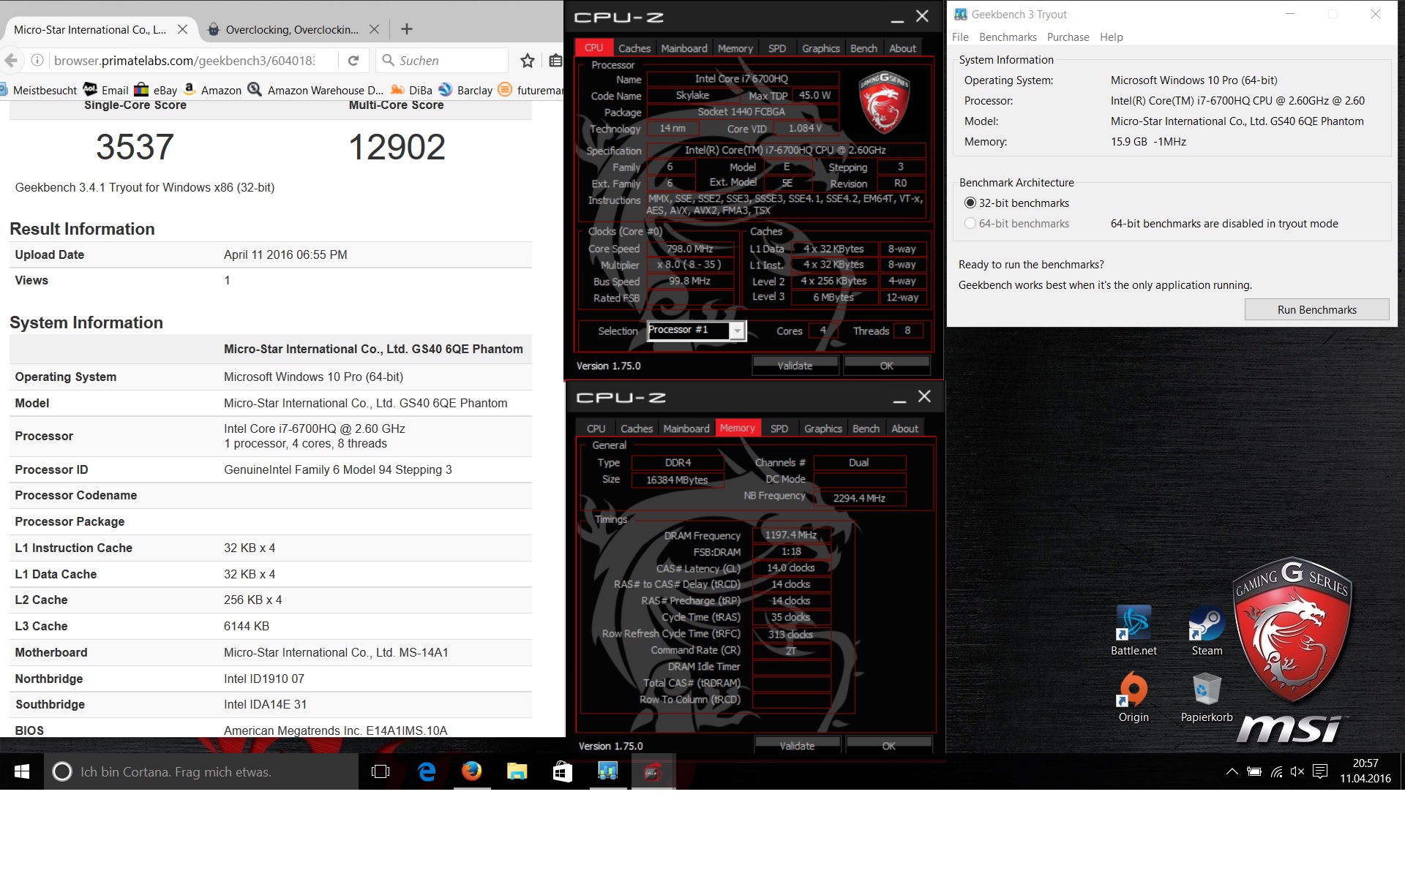Click the Suchen search field

442,61
